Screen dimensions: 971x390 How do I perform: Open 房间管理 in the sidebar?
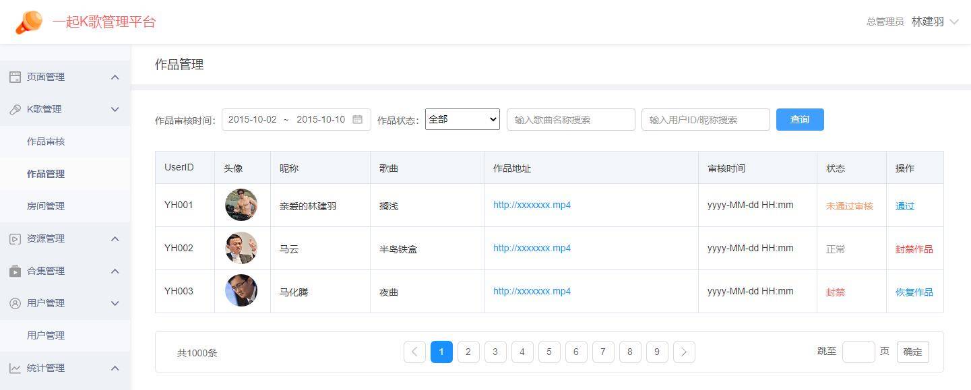pyautogui.click(x=46, y=206)
